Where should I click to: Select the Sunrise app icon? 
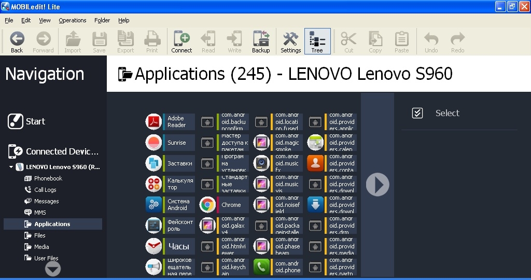[x=153, y=143]
